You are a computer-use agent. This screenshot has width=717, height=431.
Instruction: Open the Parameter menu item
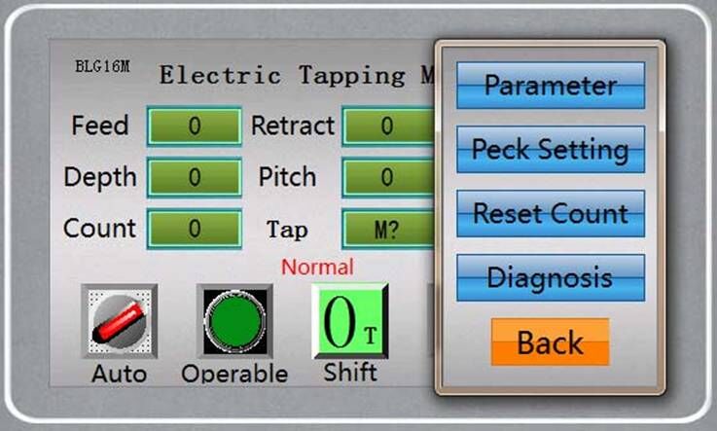click(x=551, y=86)
